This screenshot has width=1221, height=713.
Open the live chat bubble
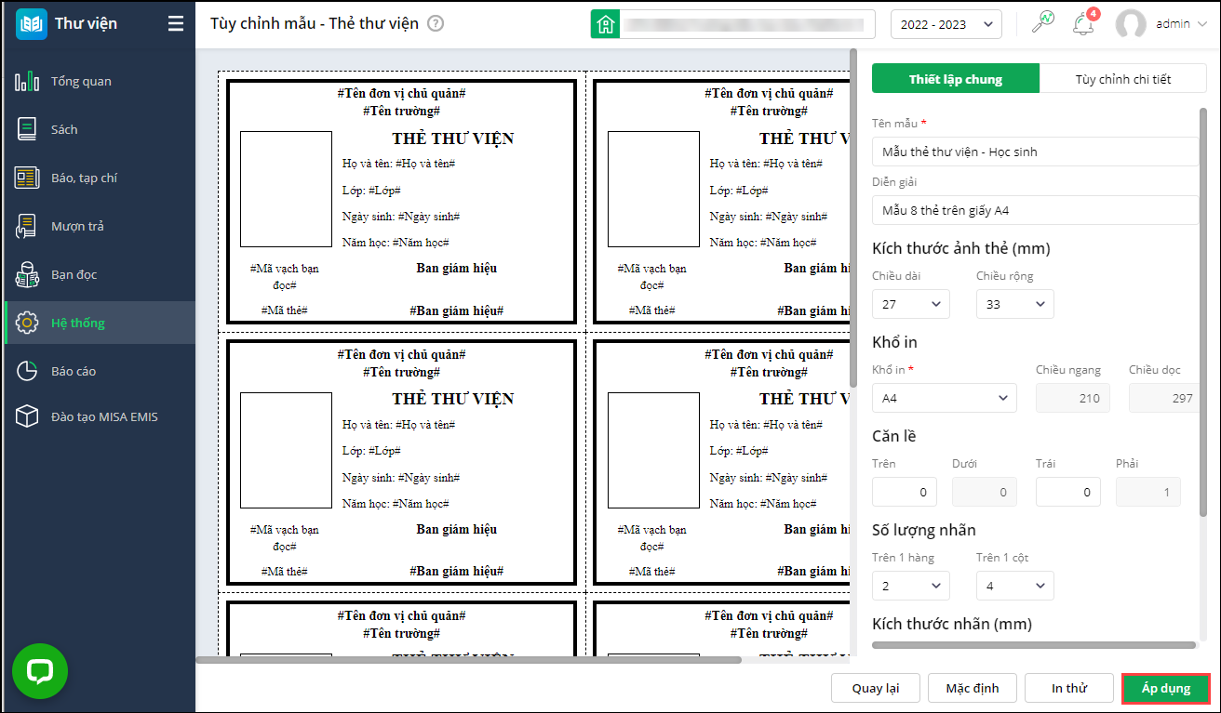pos(39,671)
